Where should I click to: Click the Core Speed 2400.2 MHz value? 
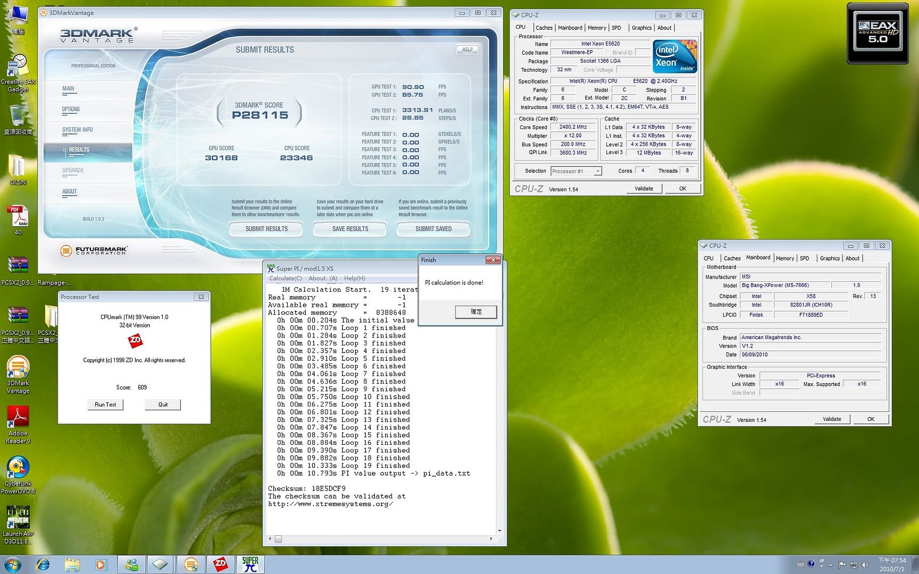click(x=573, y=127)
